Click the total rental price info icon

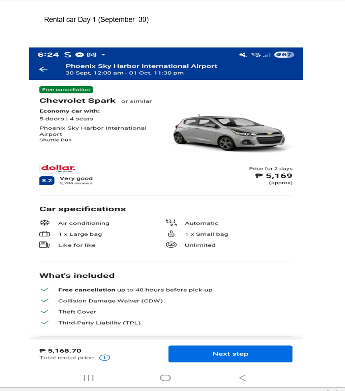[x=104, y=358]
